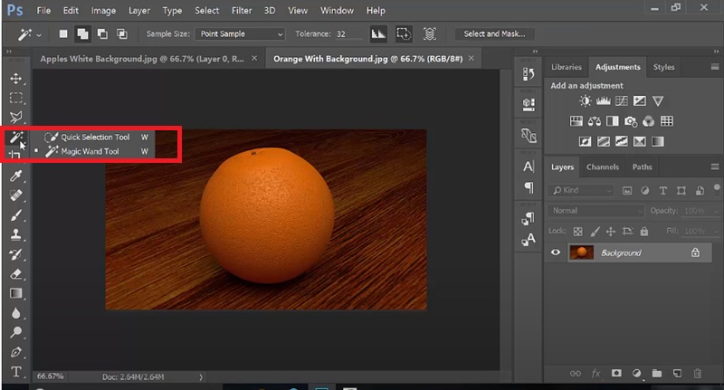Select the Blur tool
This screenshot has height=390, width=724.
click(15, 313)
